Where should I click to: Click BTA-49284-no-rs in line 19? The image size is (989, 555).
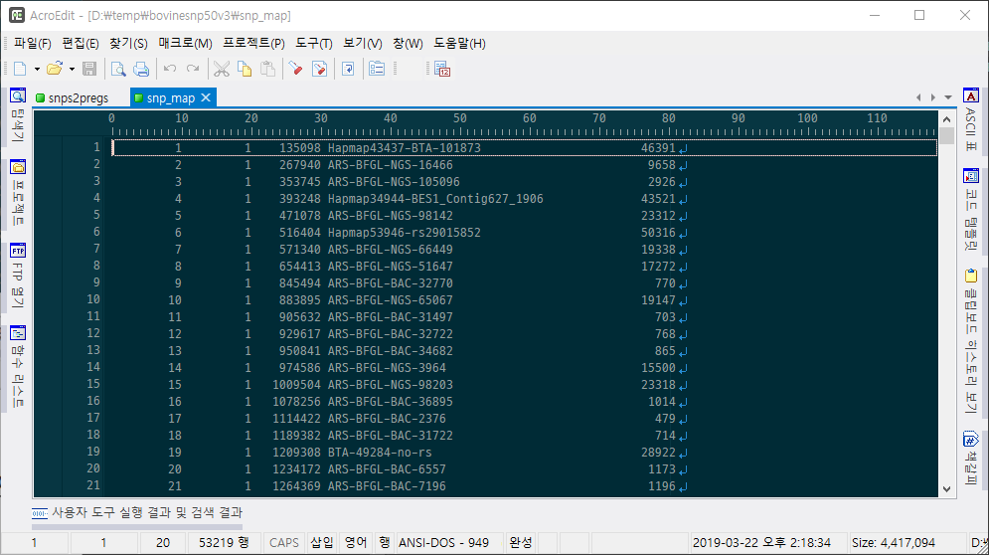380,453
